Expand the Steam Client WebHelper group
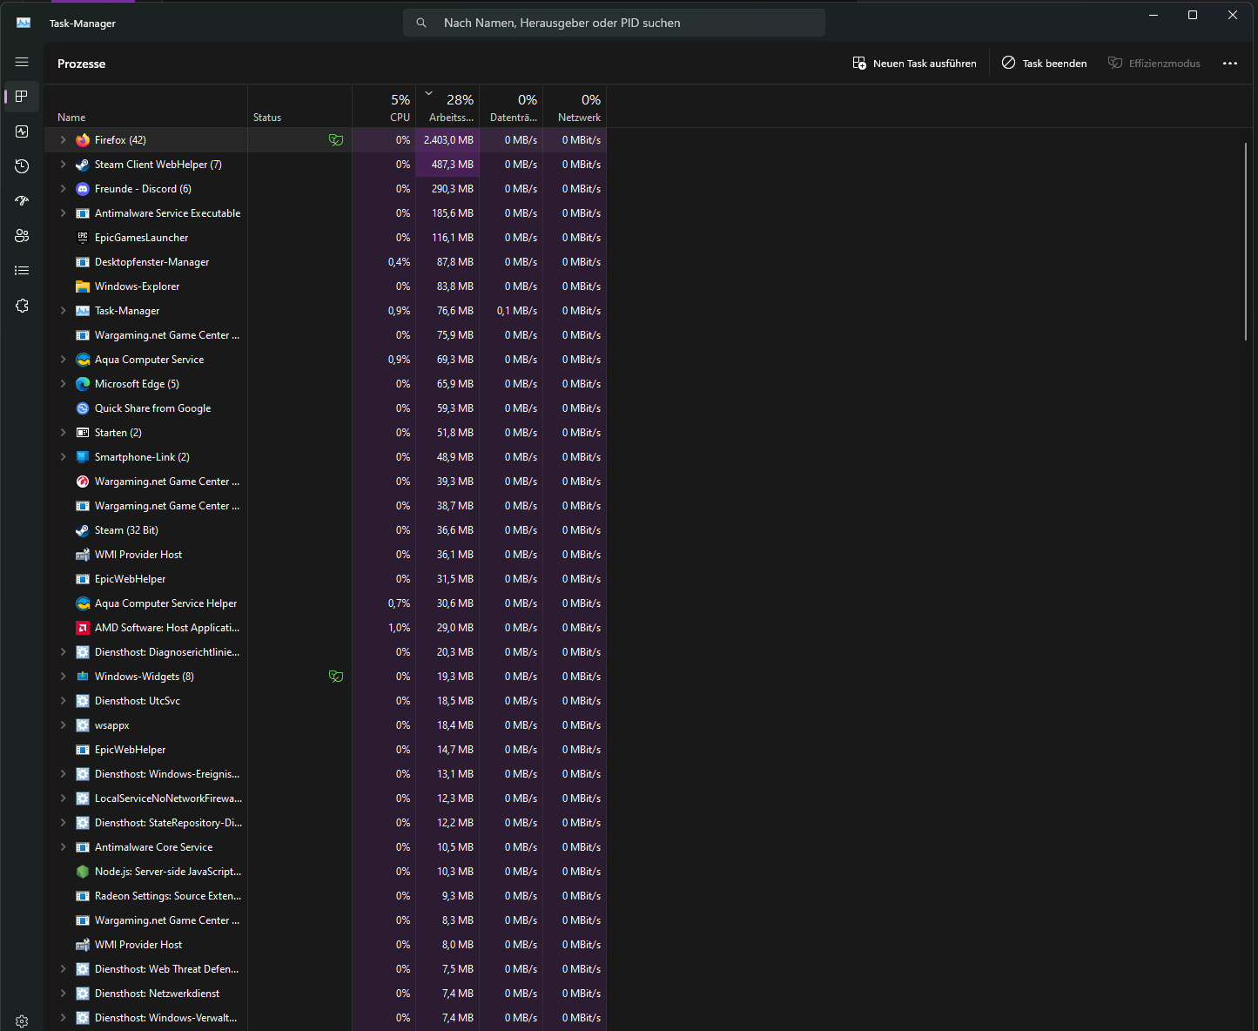This screenshot has height=1031, width=1258. pyautogui.click(x=63, y=165)
